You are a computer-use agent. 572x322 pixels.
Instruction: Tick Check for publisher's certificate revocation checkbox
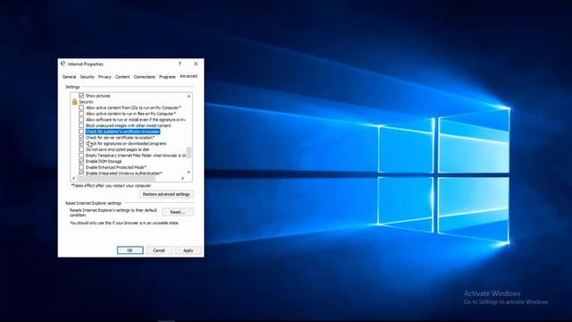[81, 131]
